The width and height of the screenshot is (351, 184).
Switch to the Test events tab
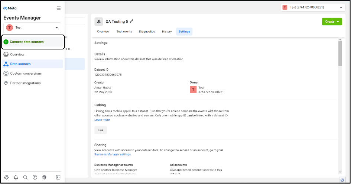pyautogui.click(x=124, y=32)
